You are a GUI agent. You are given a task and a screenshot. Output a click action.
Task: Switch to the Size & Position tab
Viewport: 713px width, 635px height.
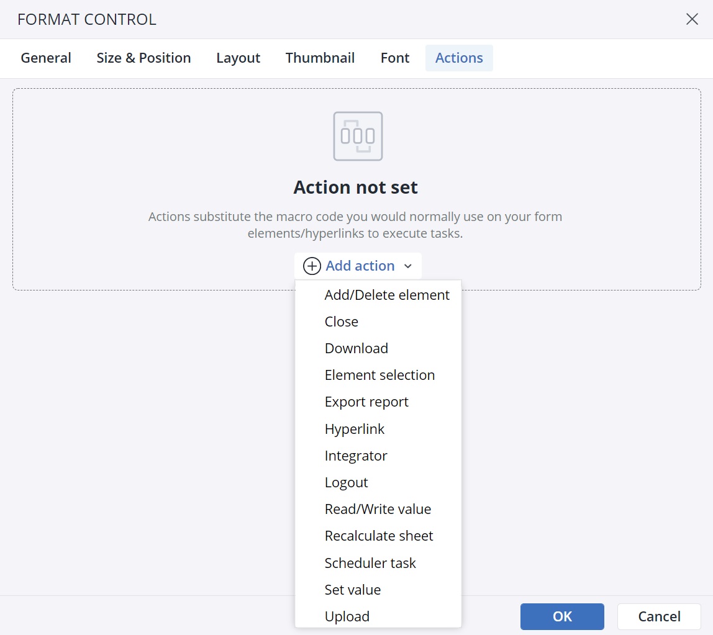coord(143,58)
